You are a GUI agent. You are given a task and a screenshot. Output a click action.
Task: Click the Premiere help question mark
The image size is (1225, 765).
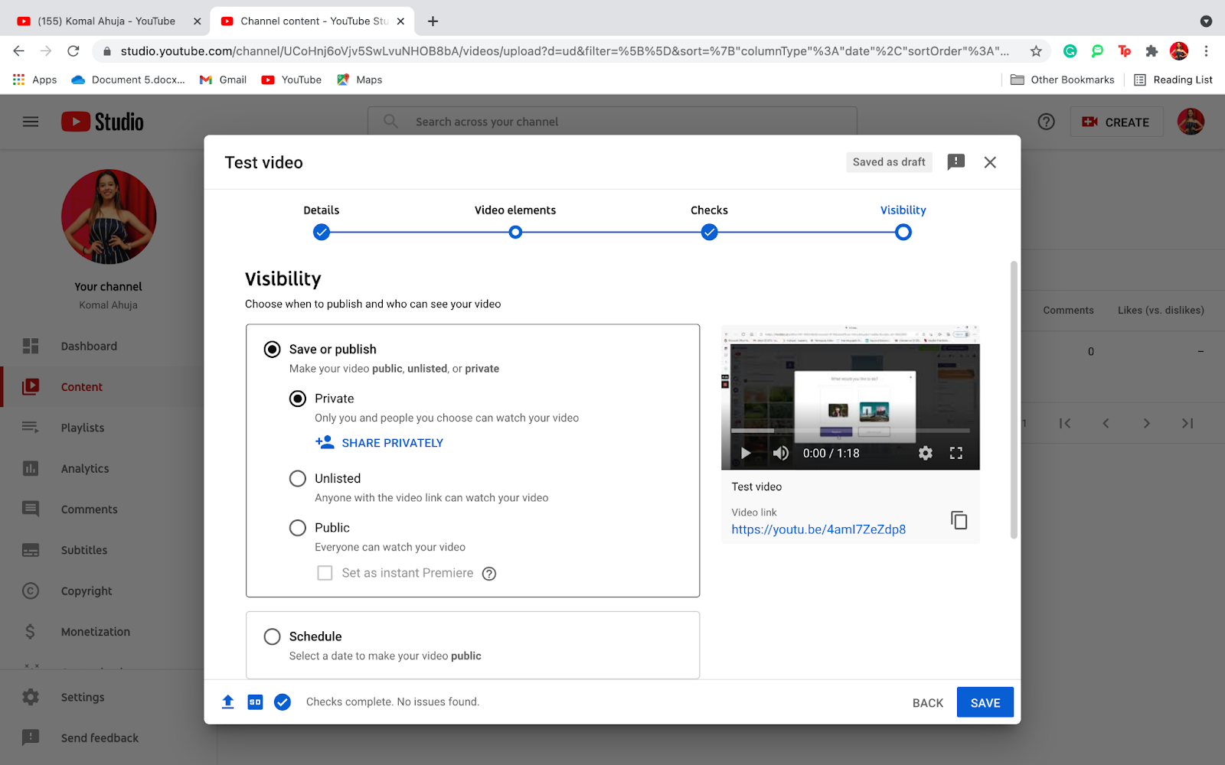[489, 574]
